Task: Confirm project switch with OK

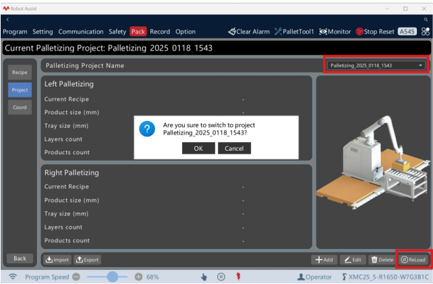Action: [198, 148]
